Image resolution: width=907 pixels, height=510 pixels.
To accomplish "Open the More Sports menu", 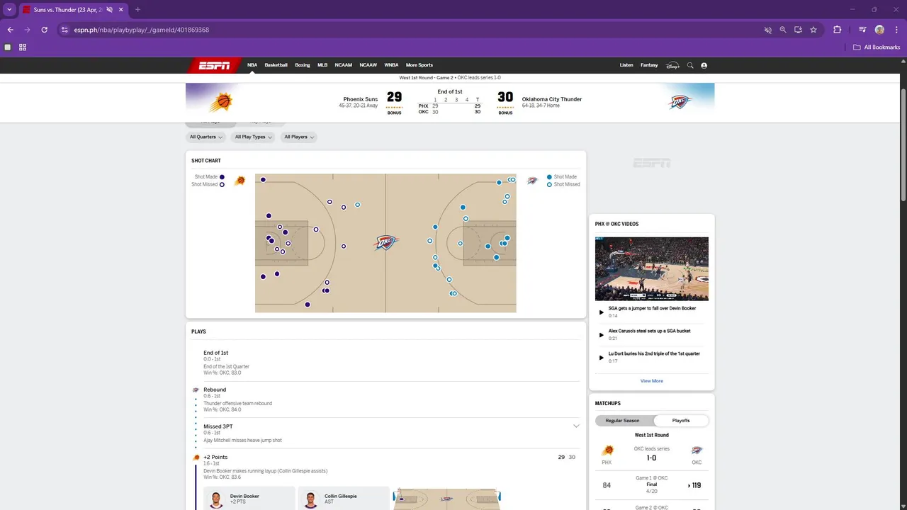I will pyautogui.click(x=419, y=65).
